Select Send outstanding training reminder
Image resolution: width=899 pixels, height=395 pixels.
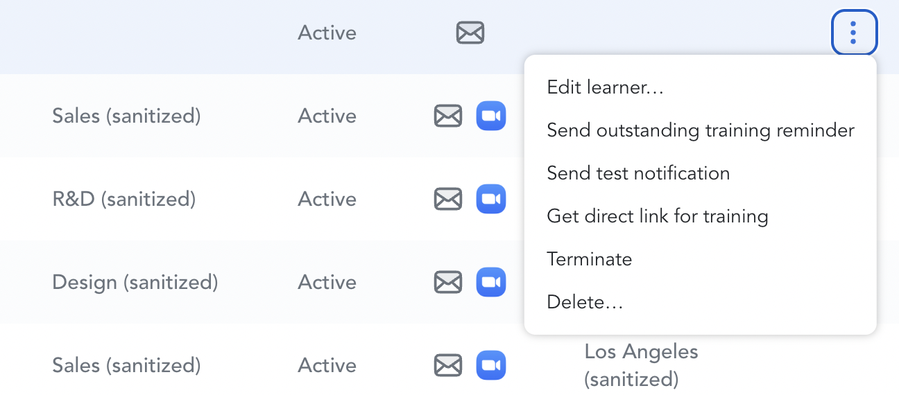click(x=701, y=130)
